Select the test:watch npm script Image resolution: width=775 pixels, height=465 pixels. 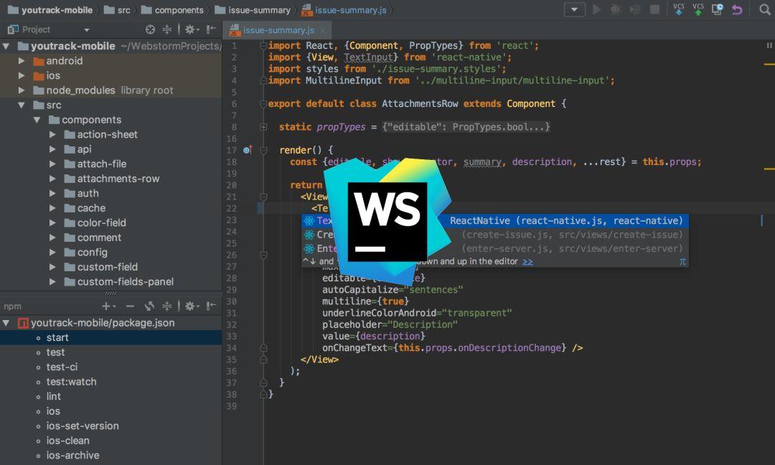(111, 382)
